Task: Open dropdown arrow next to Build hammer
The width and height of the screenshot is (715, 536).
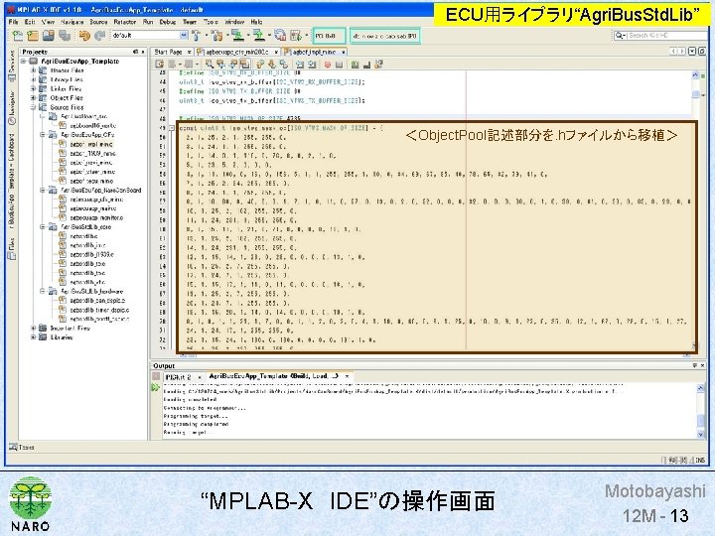Action: [207, 35]
